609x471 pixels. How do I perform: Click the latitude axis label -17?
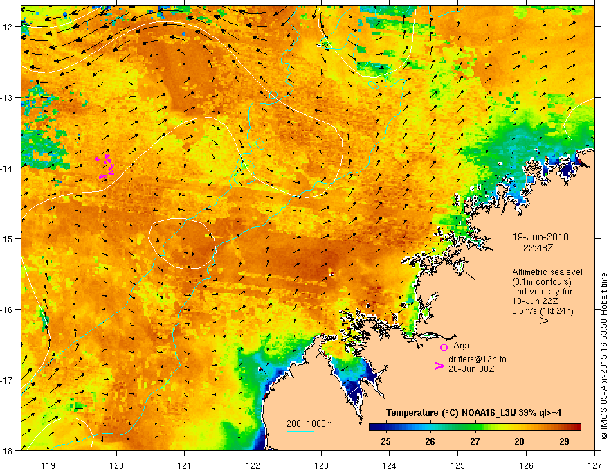(x=8, y=380)
